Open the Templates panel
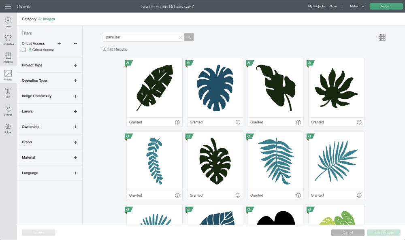Screen dimensions: 405x240 (x=8, y=40)
